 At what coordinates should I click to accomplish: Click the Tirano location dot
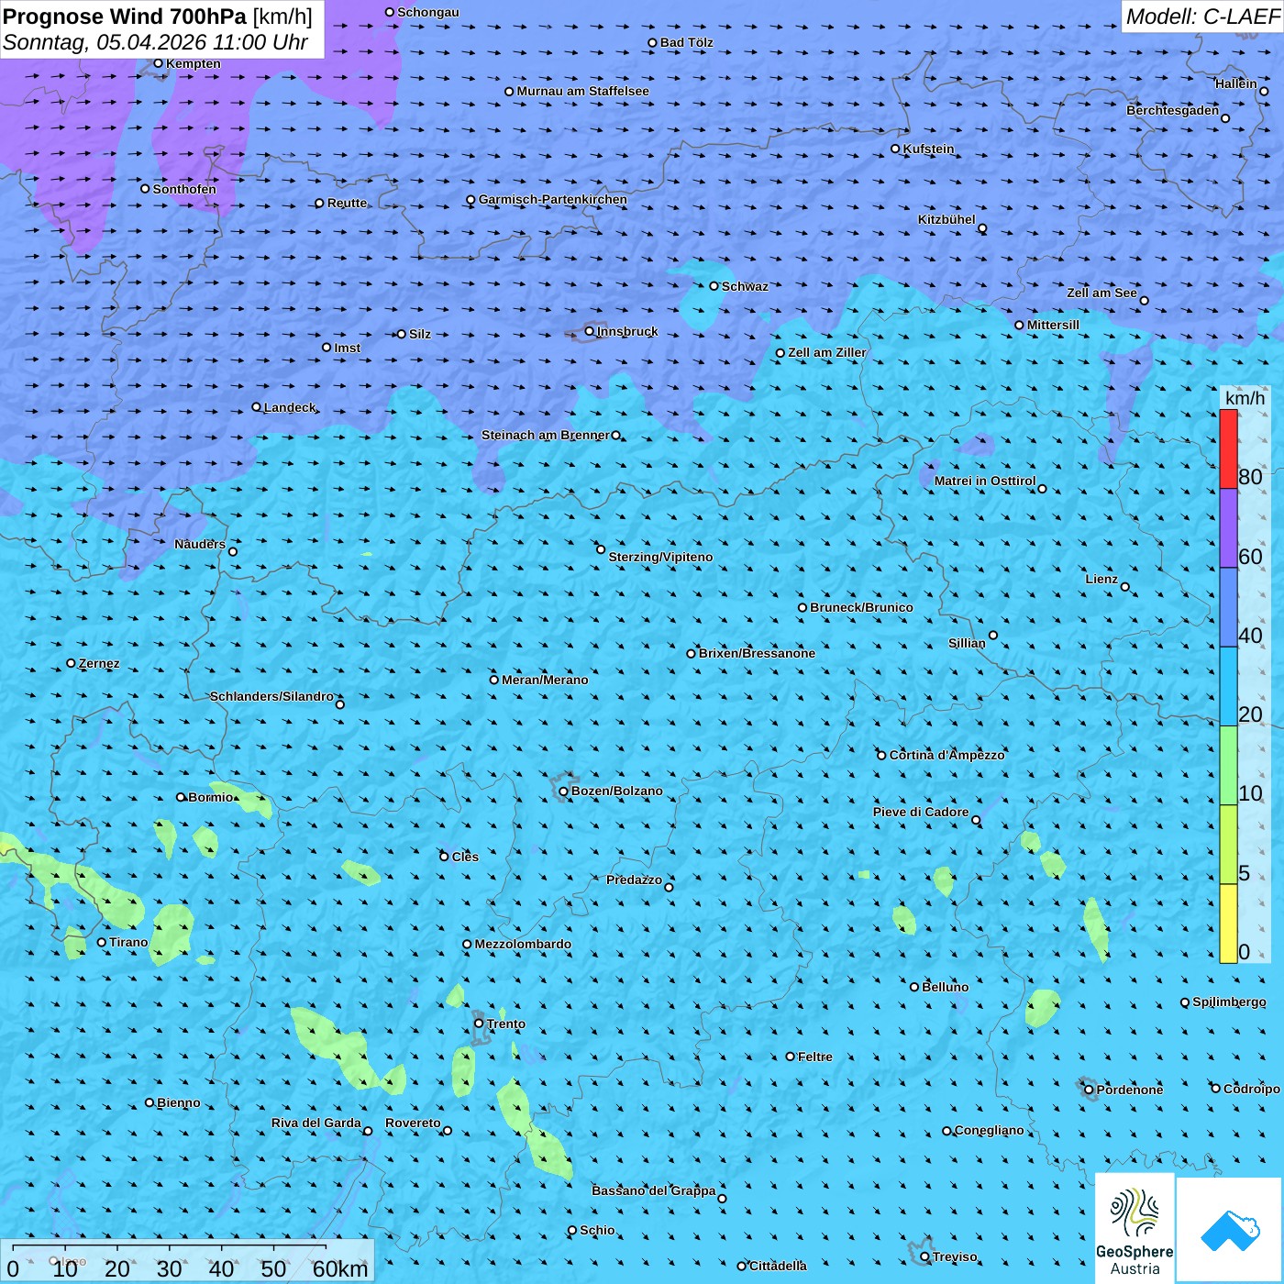tap(102, 943)
